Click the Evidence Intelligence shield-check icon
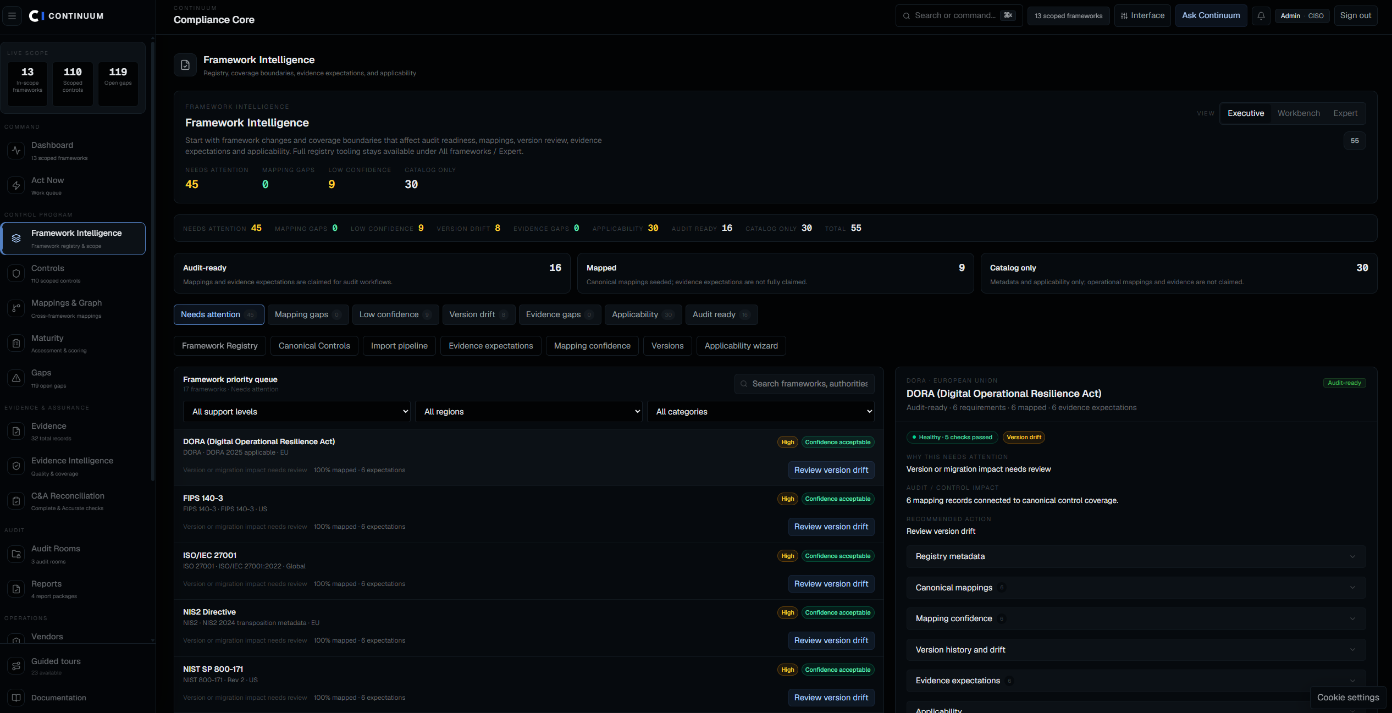This screenshot has width=1392, height=713. pyautogui.click(x=16, y=466)
